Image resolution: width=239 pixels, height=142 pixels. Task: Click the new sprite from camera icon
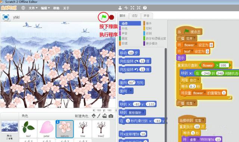(111, 116)
